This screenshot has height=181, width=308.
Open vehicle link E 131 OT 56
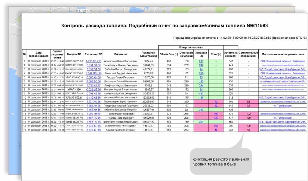coord(94,65)
